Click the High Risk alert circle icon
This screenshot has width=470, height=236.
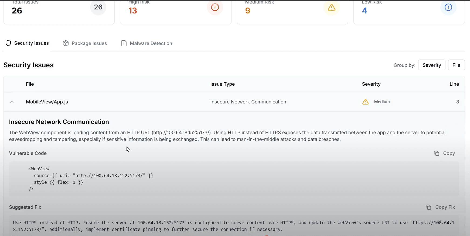point(215,7)
